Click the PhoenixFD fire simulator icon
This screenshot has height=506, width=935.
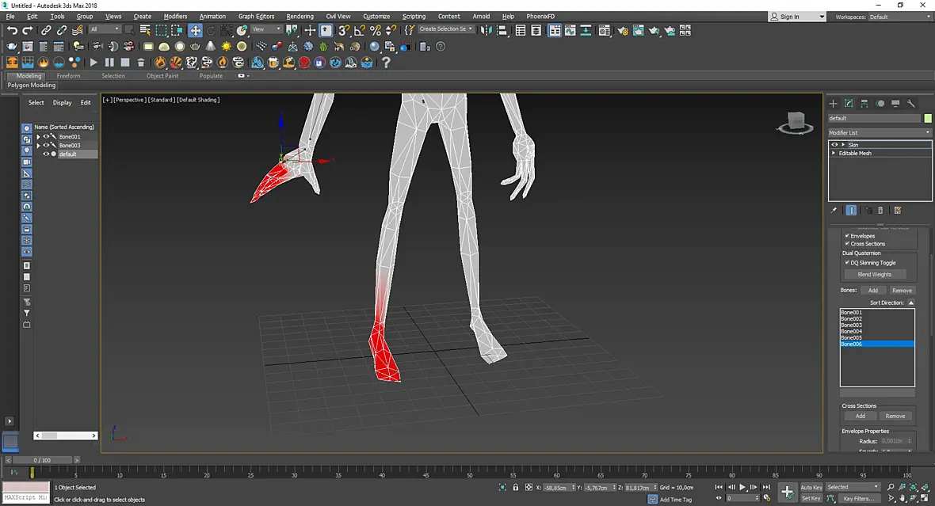click(12, 62)
